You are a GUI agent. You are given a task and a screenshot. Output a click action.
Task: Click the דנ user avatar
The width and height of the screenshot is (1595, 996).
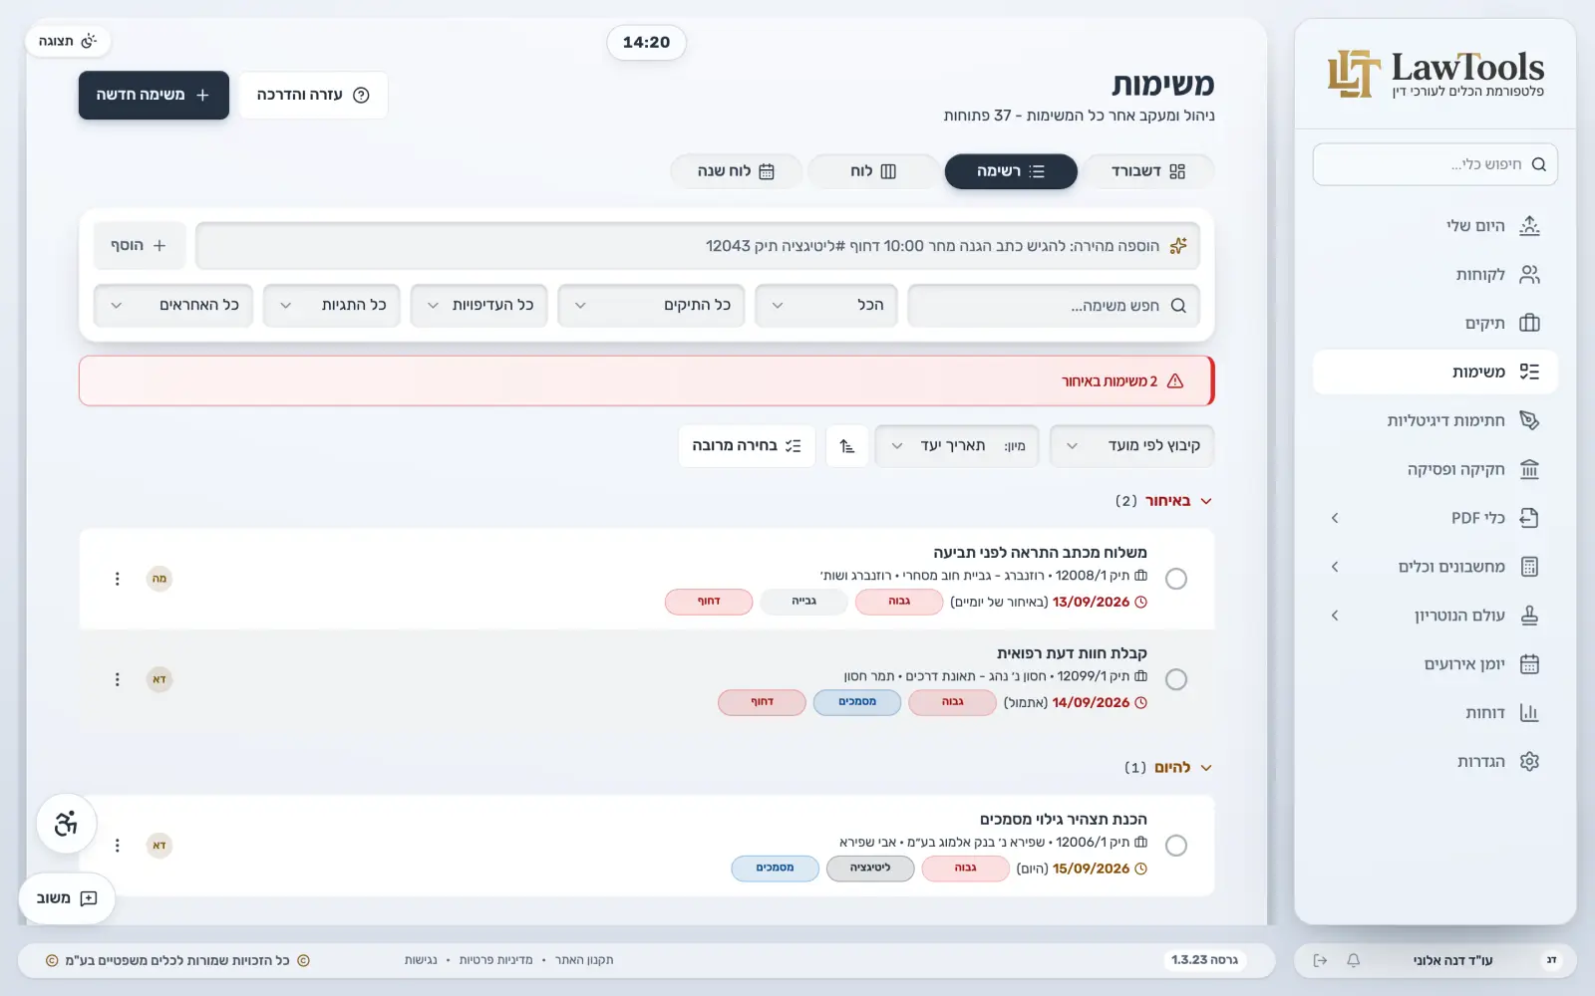(x=1551, y=960)
